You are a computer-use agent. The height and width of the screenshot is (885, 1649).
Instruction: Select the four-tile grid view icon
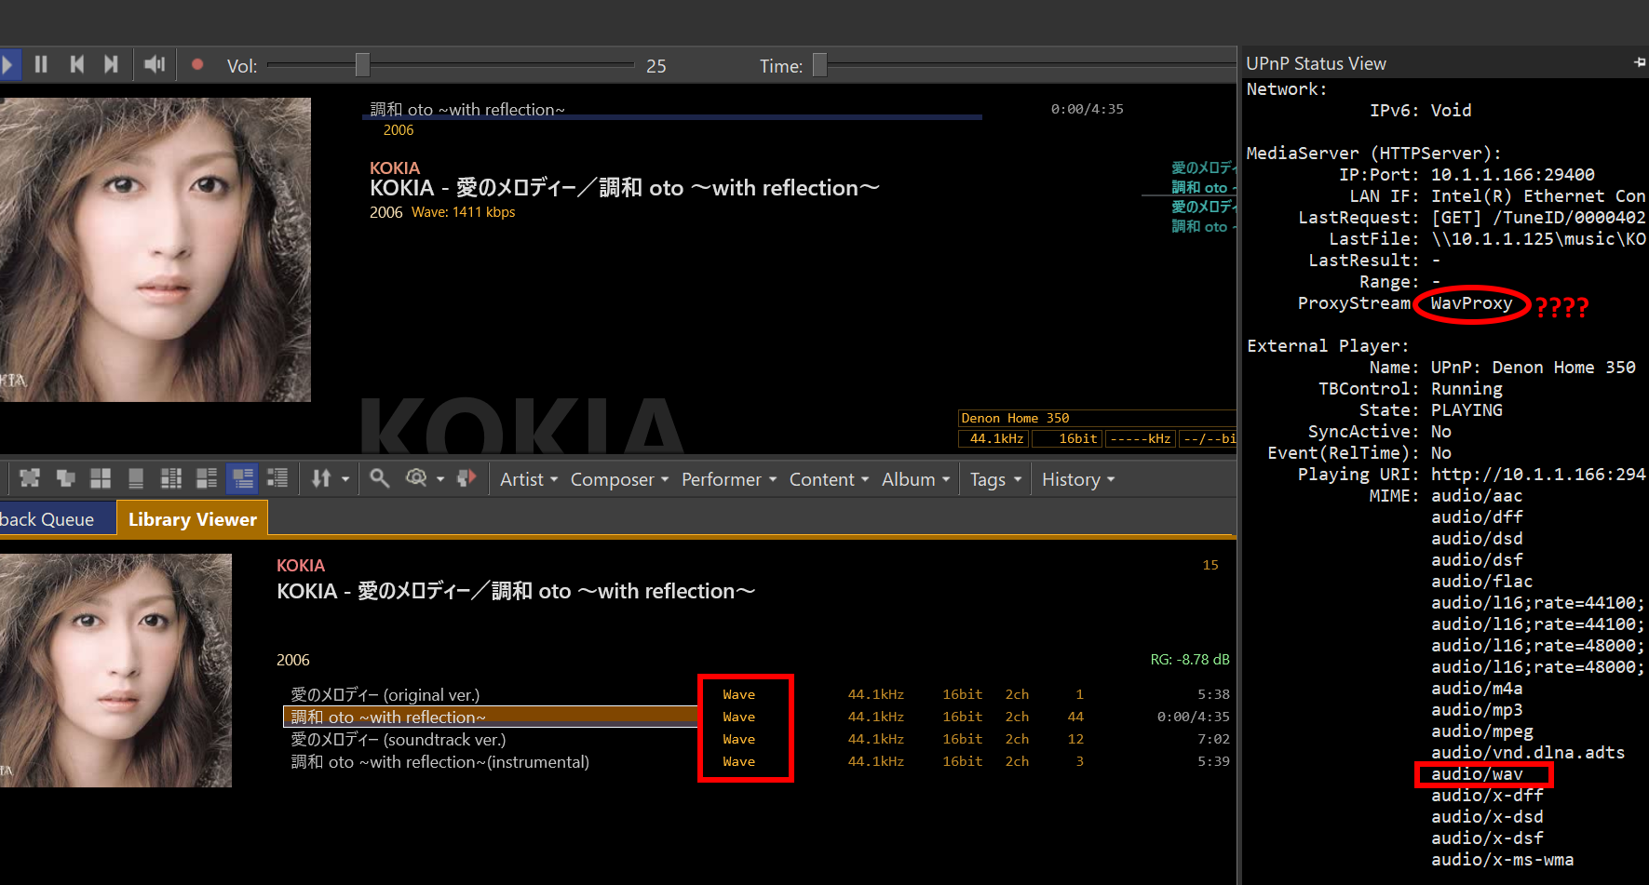coord(101,478)
